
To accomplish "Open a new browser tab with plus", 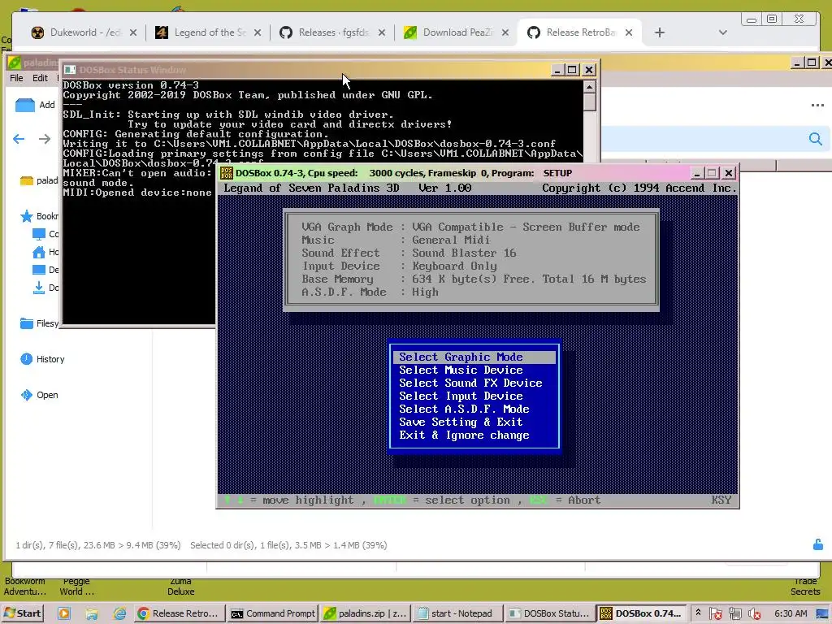I will [x=660, y=32].
